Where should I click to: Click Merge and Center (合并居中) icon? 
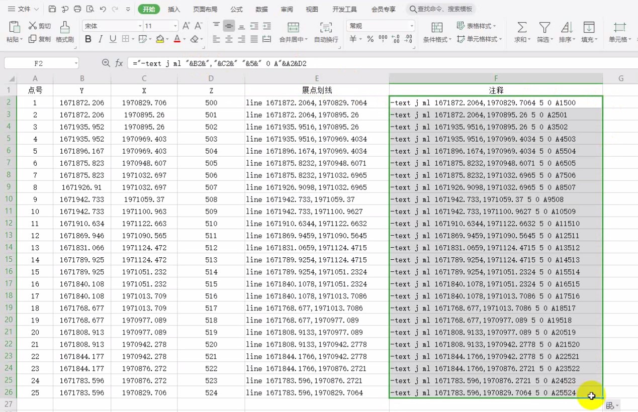[x=293, y=28]
